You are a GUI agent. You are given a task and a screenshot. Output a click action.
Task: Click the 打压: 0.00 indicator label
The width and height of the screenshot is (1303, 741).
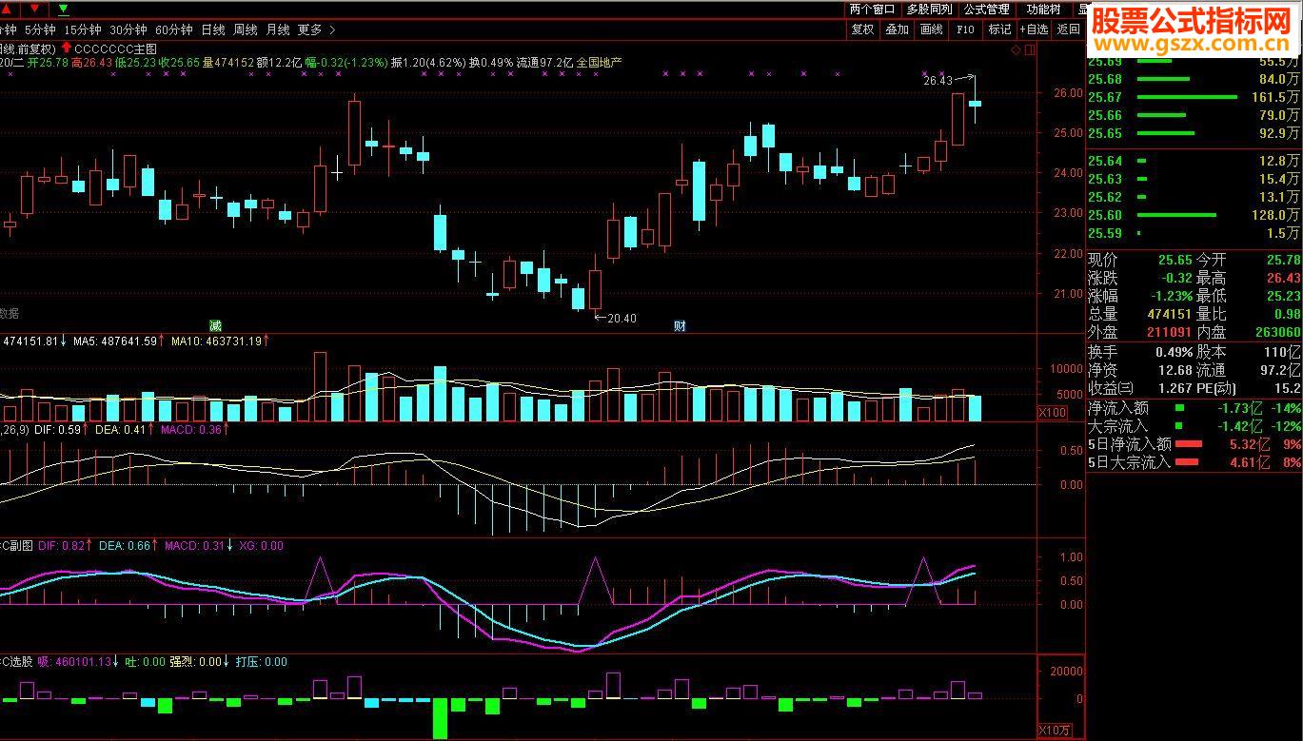(x=261, y=662)
